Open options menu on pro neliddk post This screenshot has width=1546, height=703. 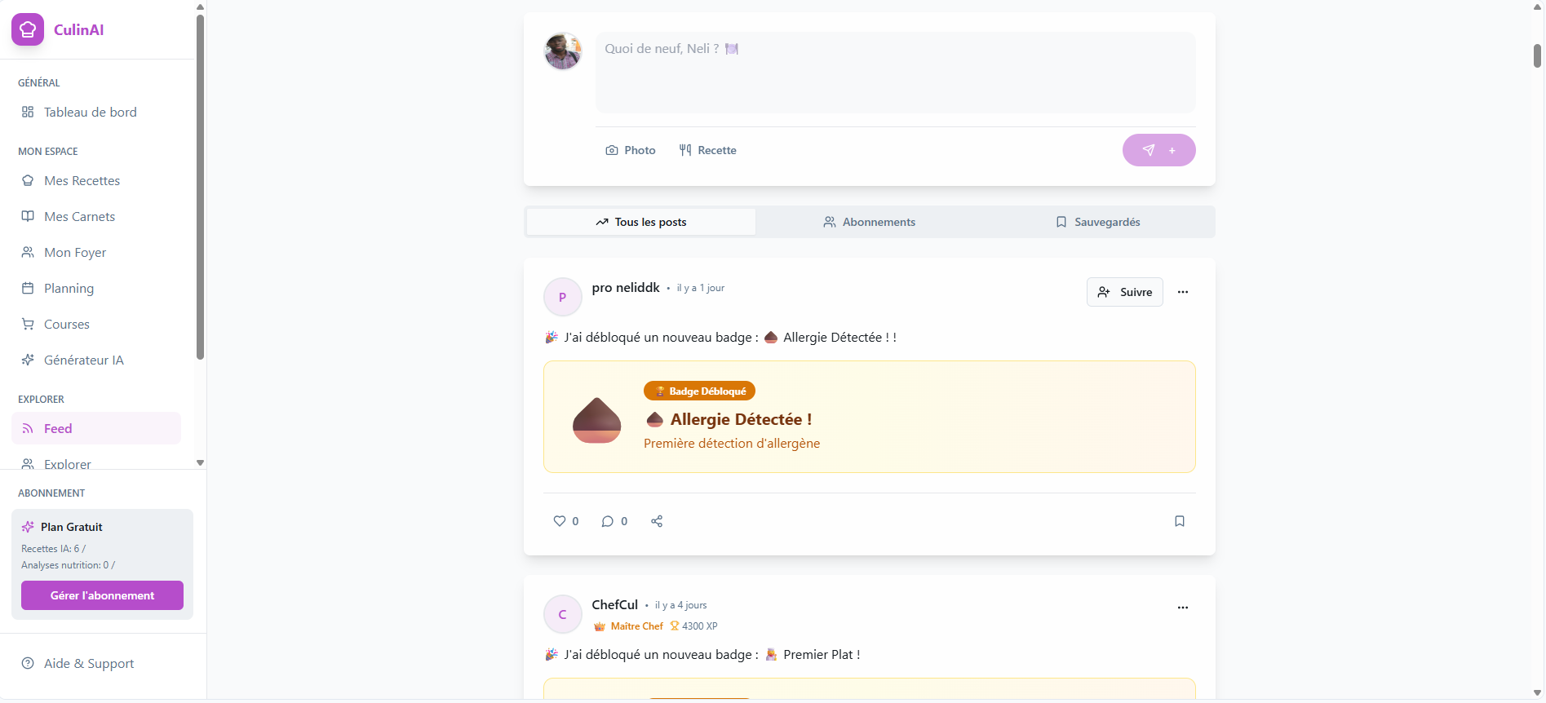click(x=1183, y=292)
